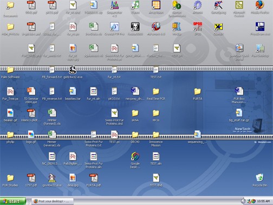This screenshot has width=273, height=205.
Task: Select the beasties.tar archive
Action: pos(73,92)
